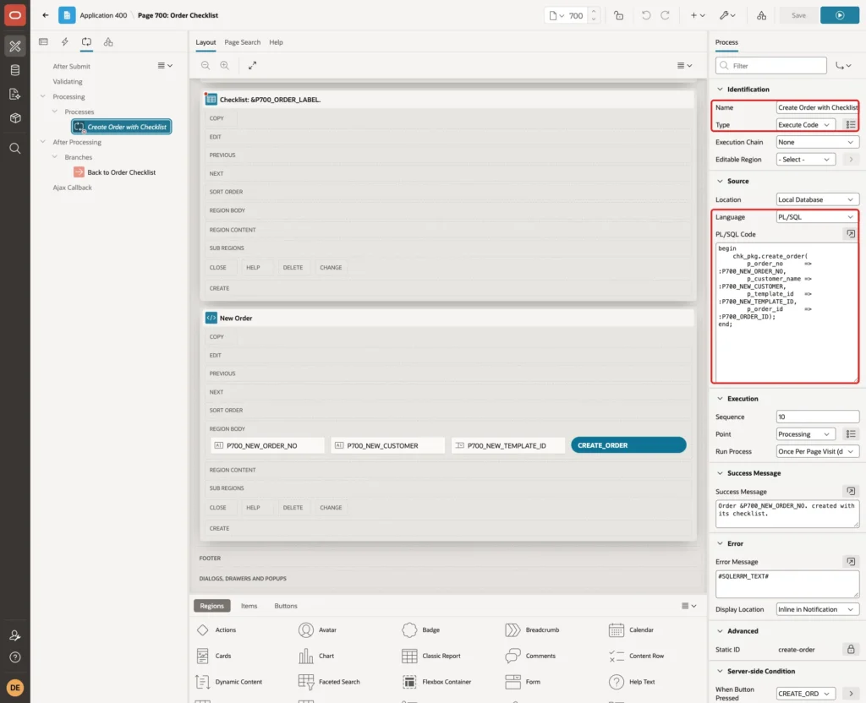Open the Oracle home logo

click(x=15, y=15)
